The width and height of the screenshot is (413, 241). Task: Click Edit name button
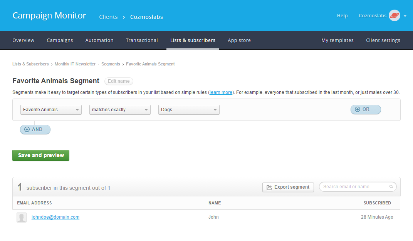[x=119, y=81]
